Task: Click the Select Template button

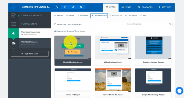Action: [x=73, y=46]
